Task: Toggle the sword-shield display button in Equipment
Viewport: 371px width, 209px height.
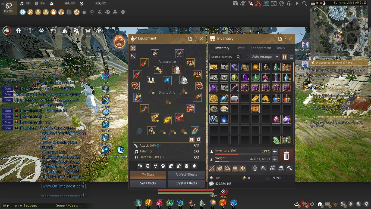Action: [x=192, y=139]
